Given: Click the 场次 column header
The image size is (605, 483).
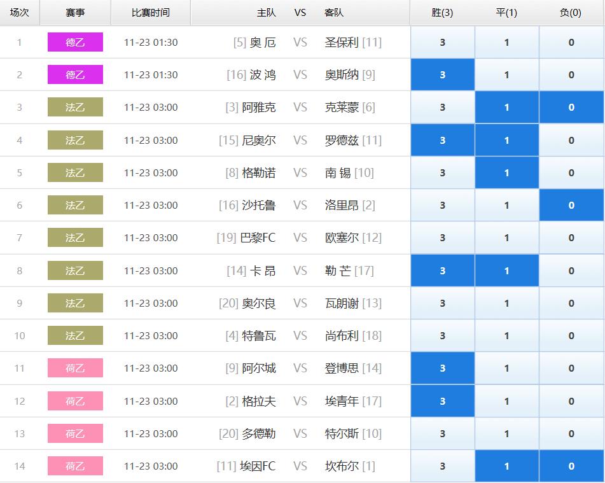Looking at the screenshot, I should (x=19, y=13).
